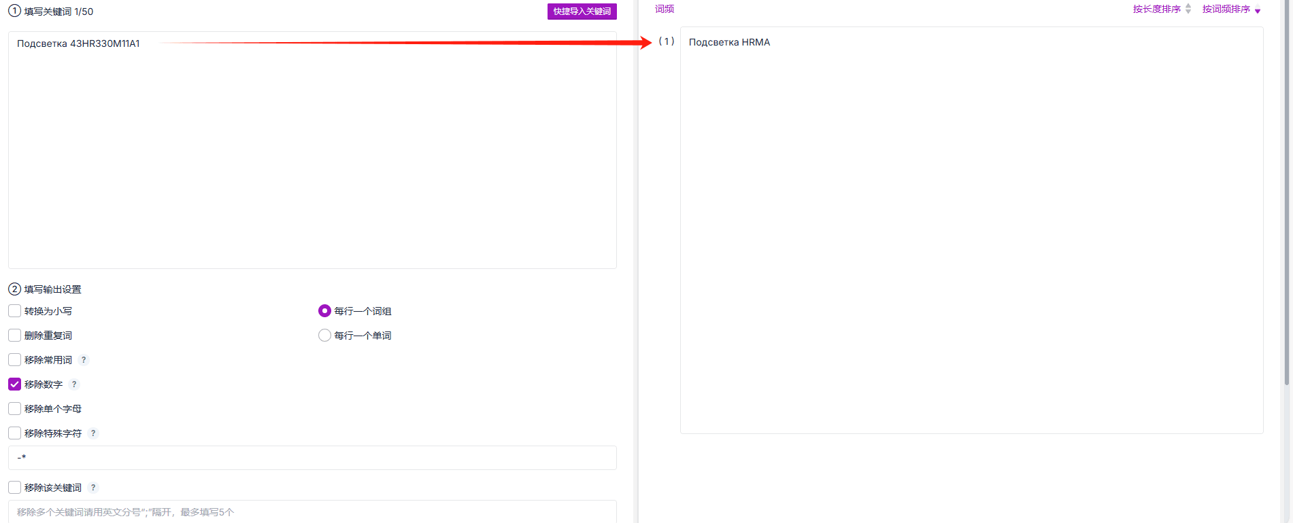Enable 转换为小写 checkbox
1293x523 pixels.
[14, 311]
